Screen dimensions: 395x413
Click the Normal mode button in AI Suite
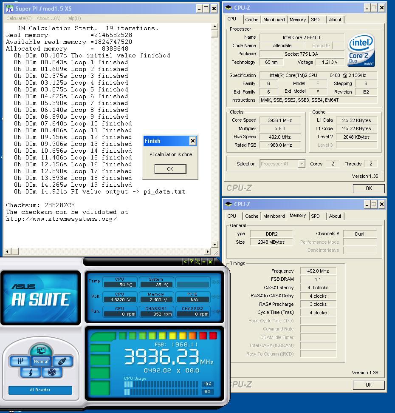pyautogui.click(x=41, y=362)
